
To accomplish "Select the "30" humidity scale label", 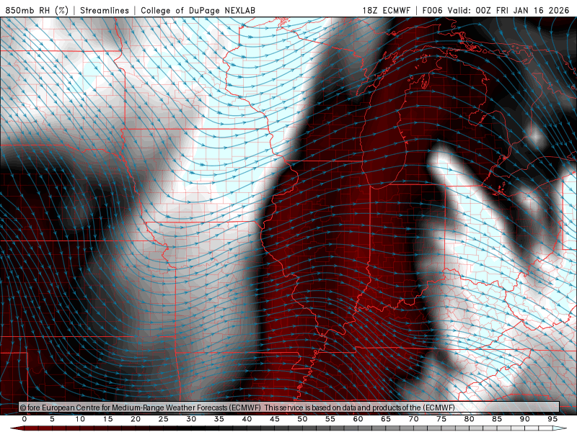I will 191,419.
